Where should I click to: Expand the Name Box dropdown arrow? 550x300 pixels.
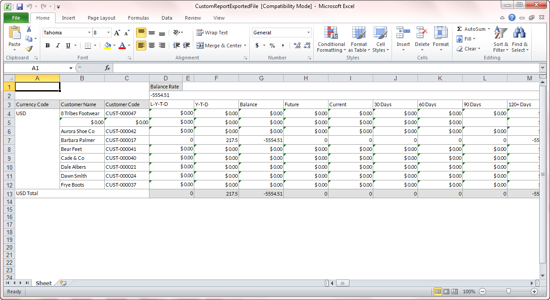[x=71, y=68]
